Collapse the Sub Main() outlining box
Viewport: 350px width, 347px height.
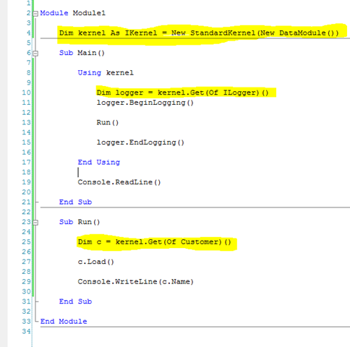pyautogui.click(x=35, y=53)
